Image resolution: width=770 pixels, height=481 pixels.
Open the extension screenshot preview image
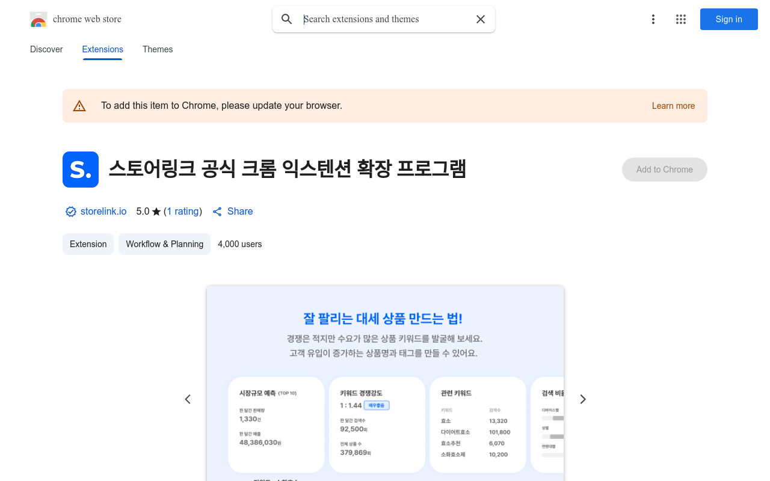pyautogui.click(x=385, y=384)
